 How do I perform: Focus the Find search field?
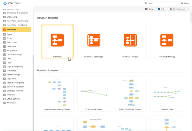163,3
